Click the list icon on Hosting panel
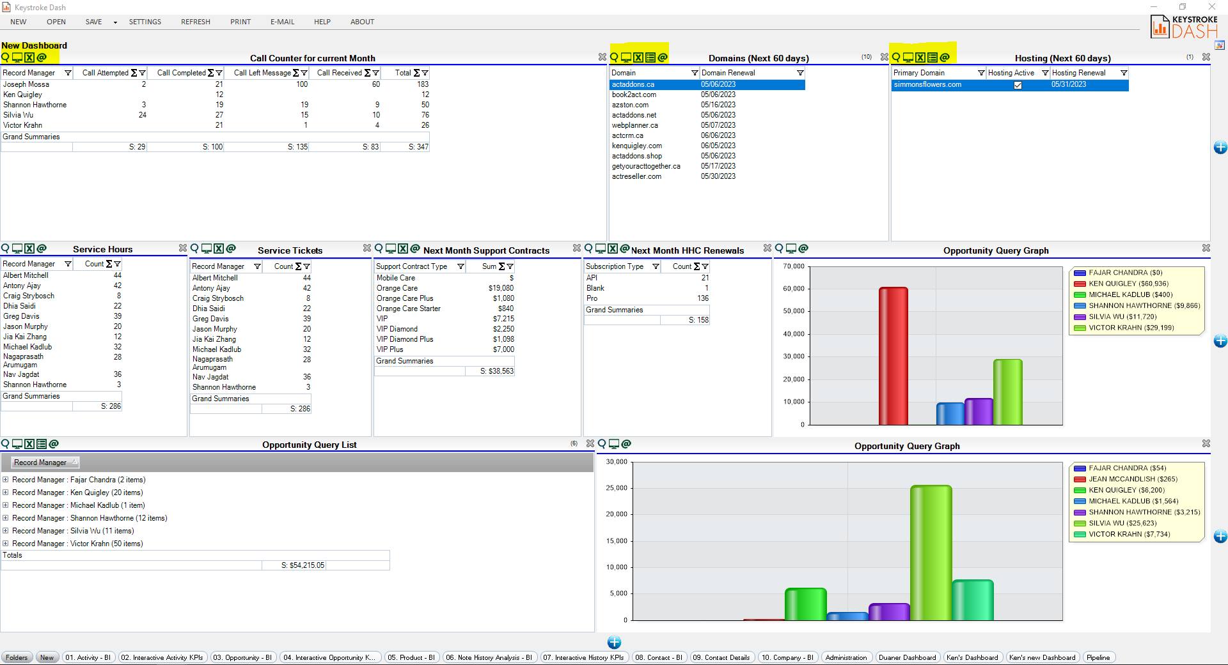The image size is (1228, 665). coord(933,57)
